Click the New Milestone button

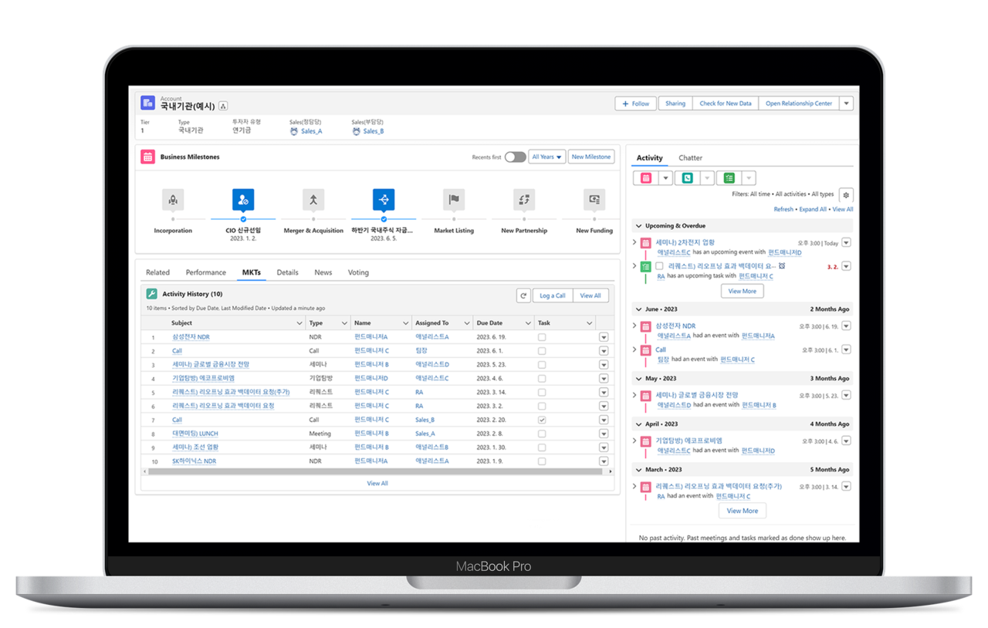click(591, 157)
